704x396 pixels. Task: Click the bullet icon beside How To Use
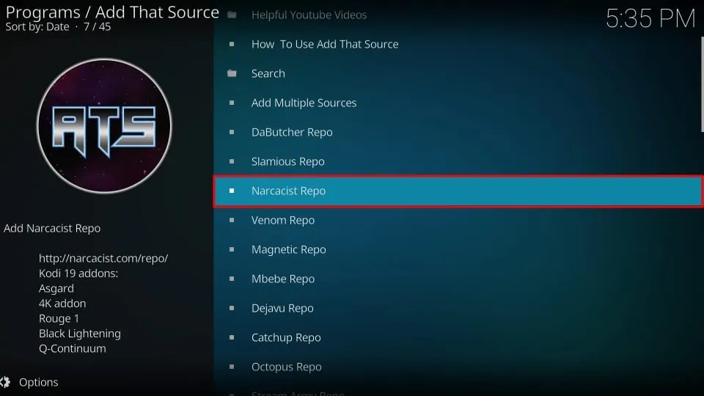(x=232, y=44)
